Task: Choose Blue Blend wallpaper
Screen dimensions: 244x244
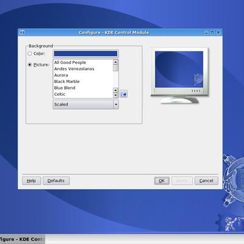Action: (x=65, y=88)
